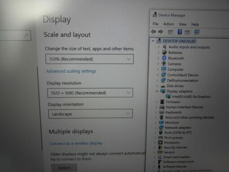Open the Landscape orientation dropdown
The height and width of the screenshot is (172, 229).
90,114
